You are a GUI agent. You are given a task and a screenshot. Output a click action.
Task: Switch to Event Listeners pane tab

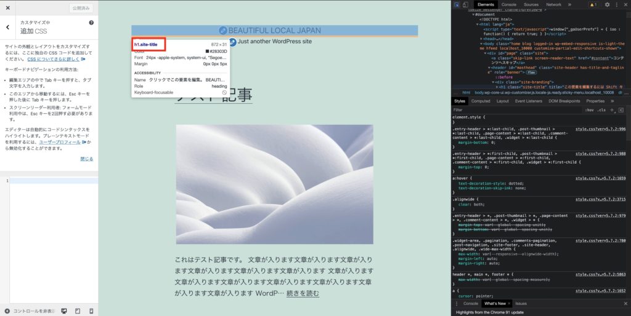[x=528, y=101]
